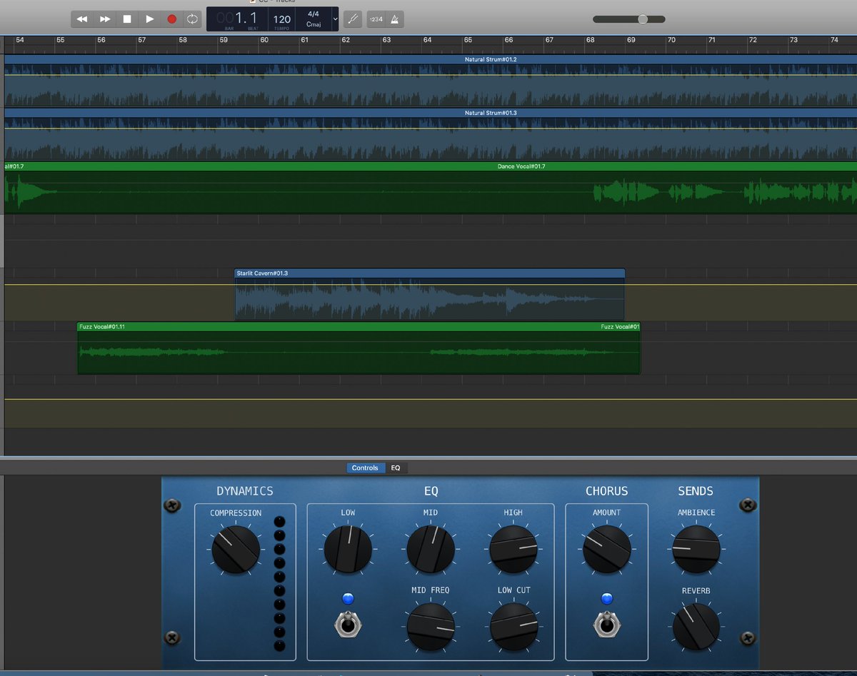Select the Fuzz Vocal#01.11 region

click(x=359, y=348)
